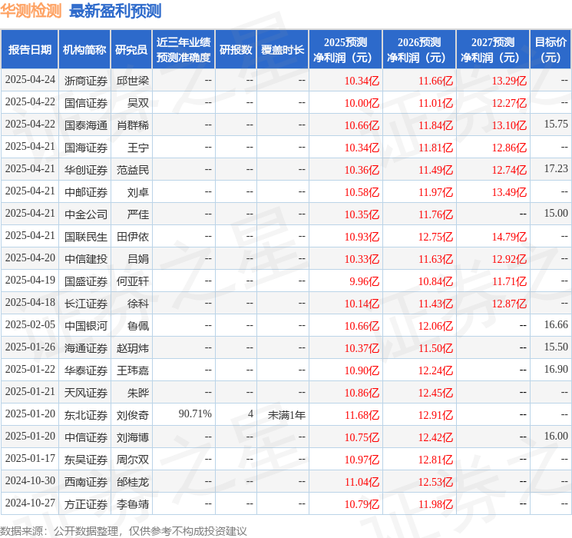Select the 国泰海通 institution cell
The width and height of the screenshot is (572, 538).
86,125
